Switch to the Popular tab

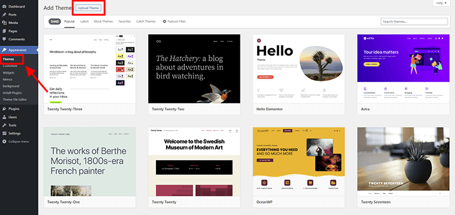pos(69,21)
